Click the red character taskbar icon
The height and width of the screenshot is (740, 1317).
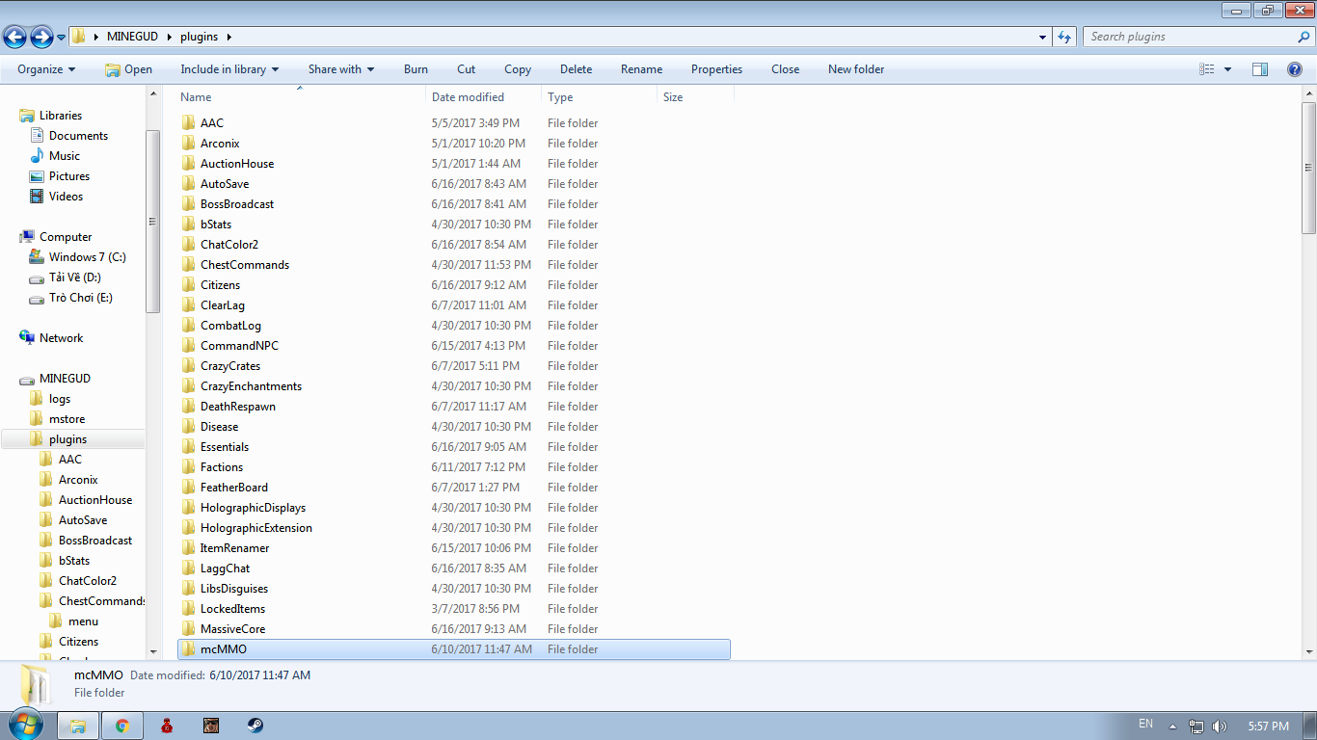167,726
